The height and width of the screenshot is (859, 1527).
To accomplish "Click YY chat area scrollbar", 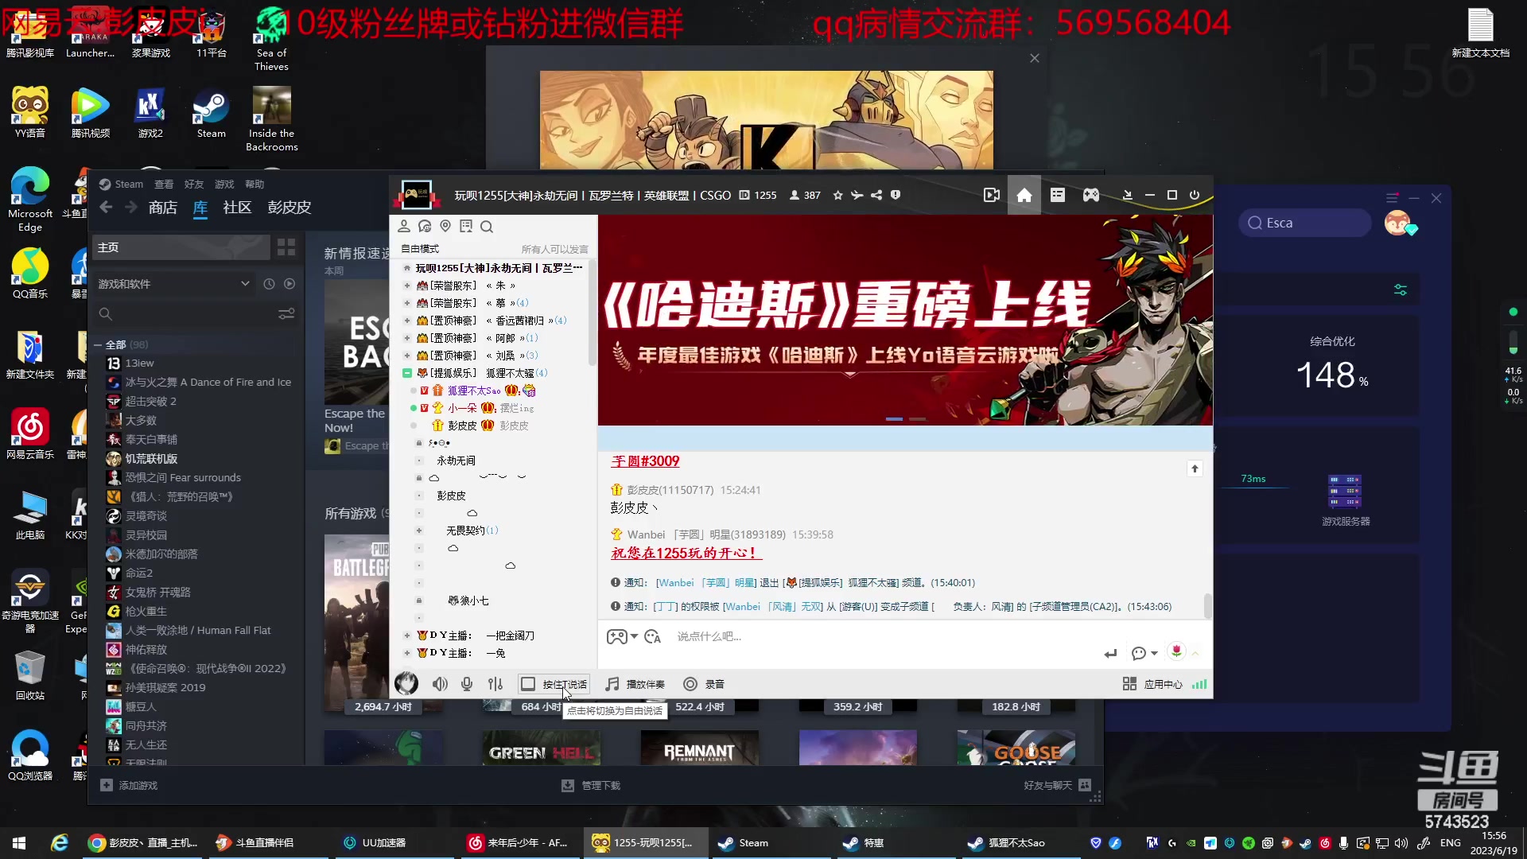I will [1207, 606].
